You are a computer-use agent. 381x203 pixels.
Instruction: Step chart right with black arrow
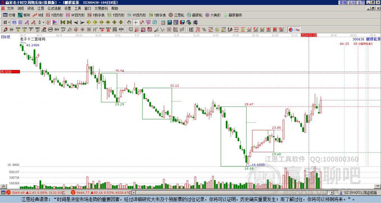tap(82, 22)
